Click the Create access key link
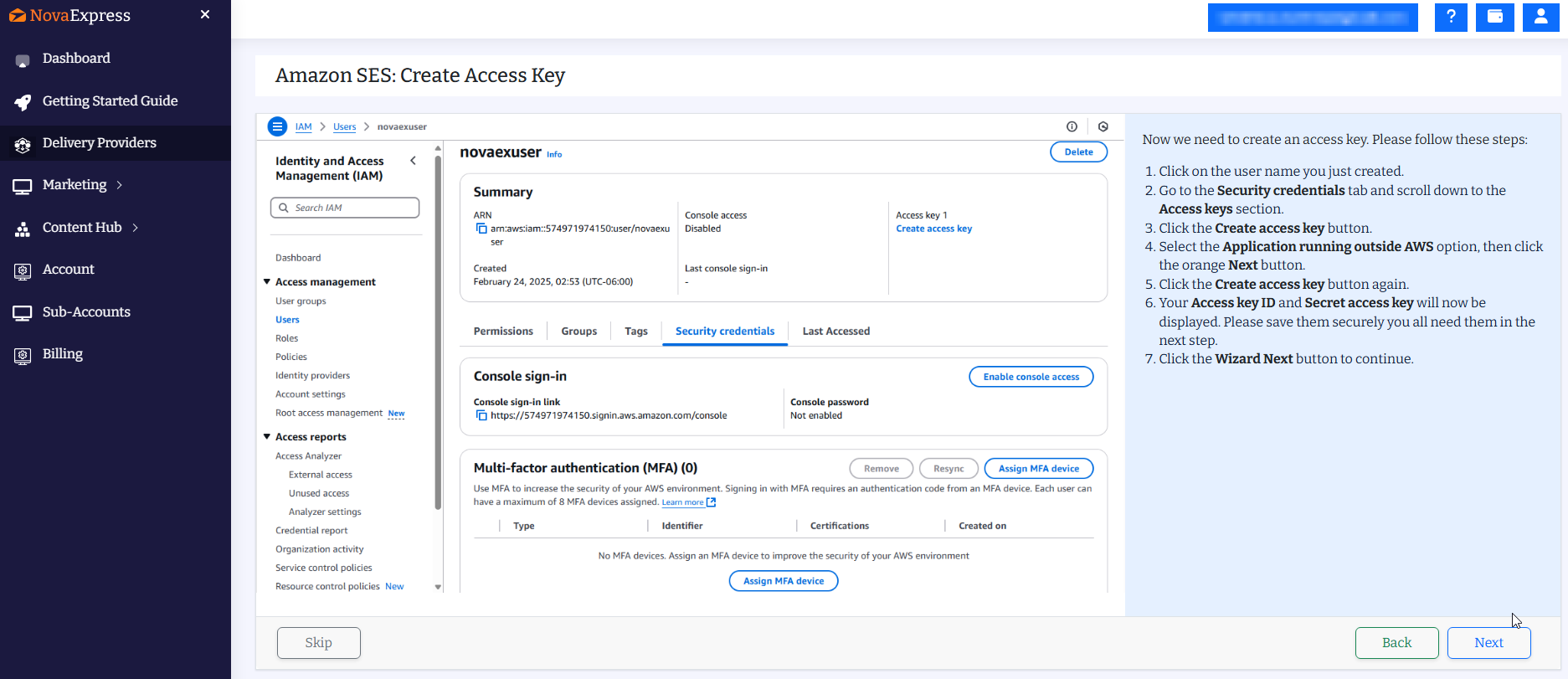The image size is (1568, 679). tap(933, 229)
